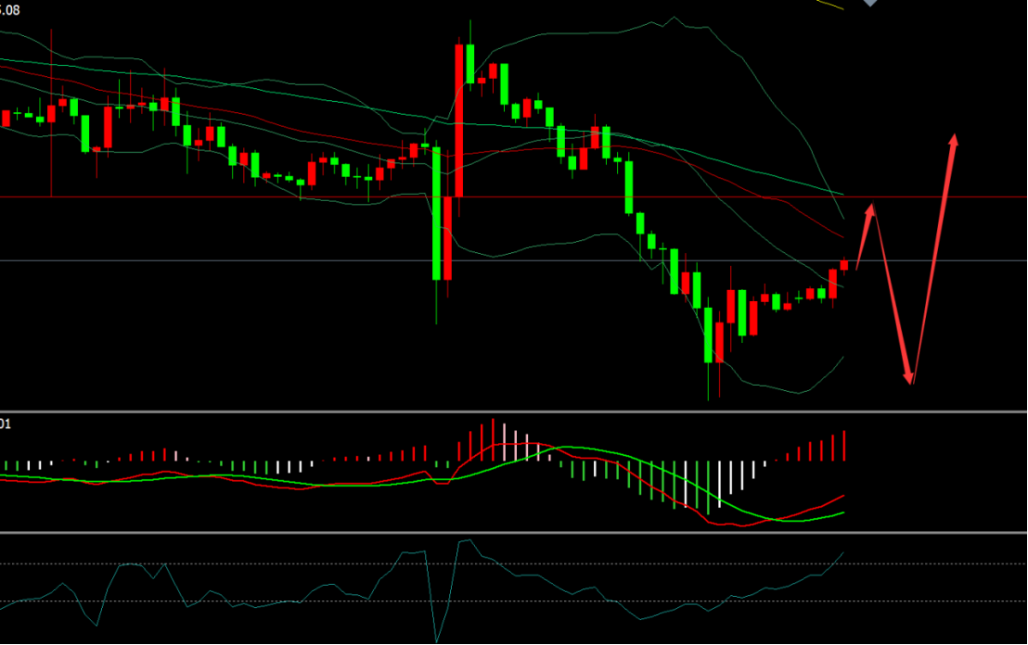Click the tallest red candlestick in the chart

459,120
